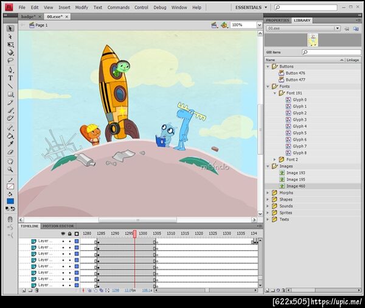Collapse the Fonts folder

click(268, 86)
